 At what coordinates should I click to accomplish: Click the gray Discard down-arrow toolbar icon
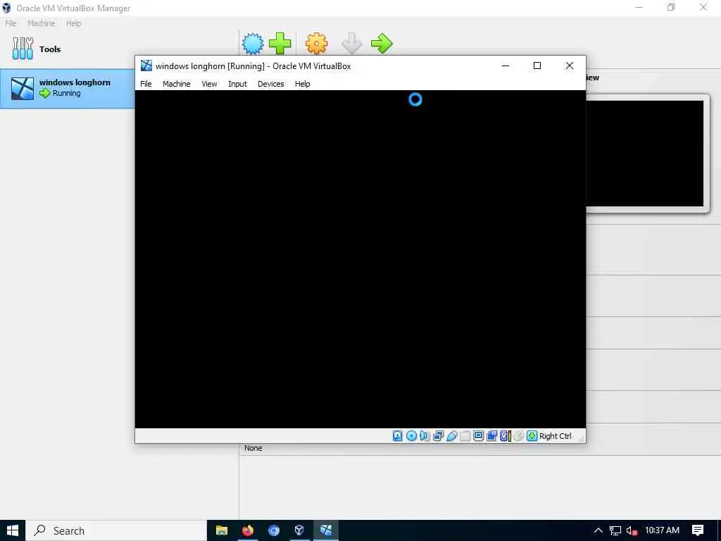click(x=352, y=44)
